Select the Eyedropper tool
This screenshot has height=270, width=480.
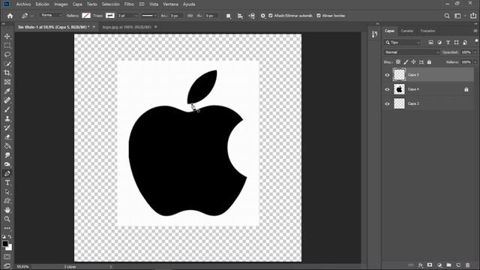(7, 91)
